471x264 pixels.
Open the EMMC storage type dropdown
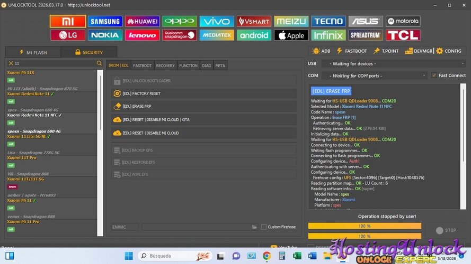coord(125,227)
